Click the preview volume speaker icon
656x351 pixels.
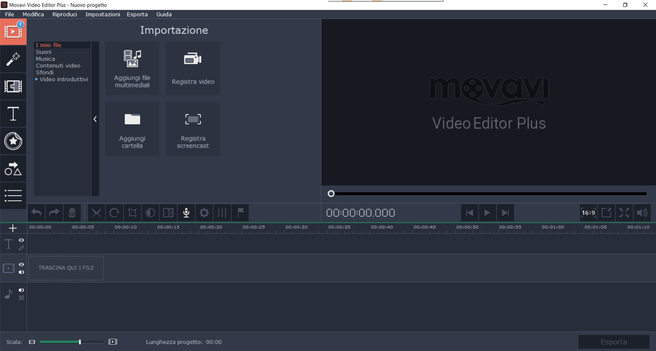[642, 213]
